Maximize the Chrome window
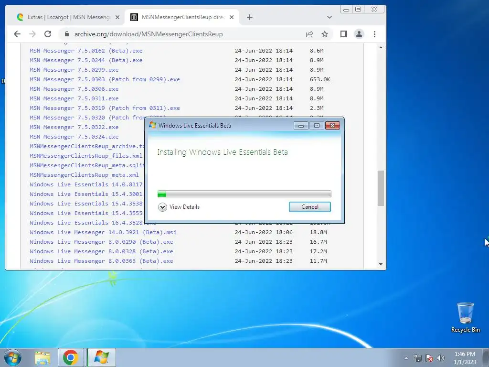 tap(358, 10)
